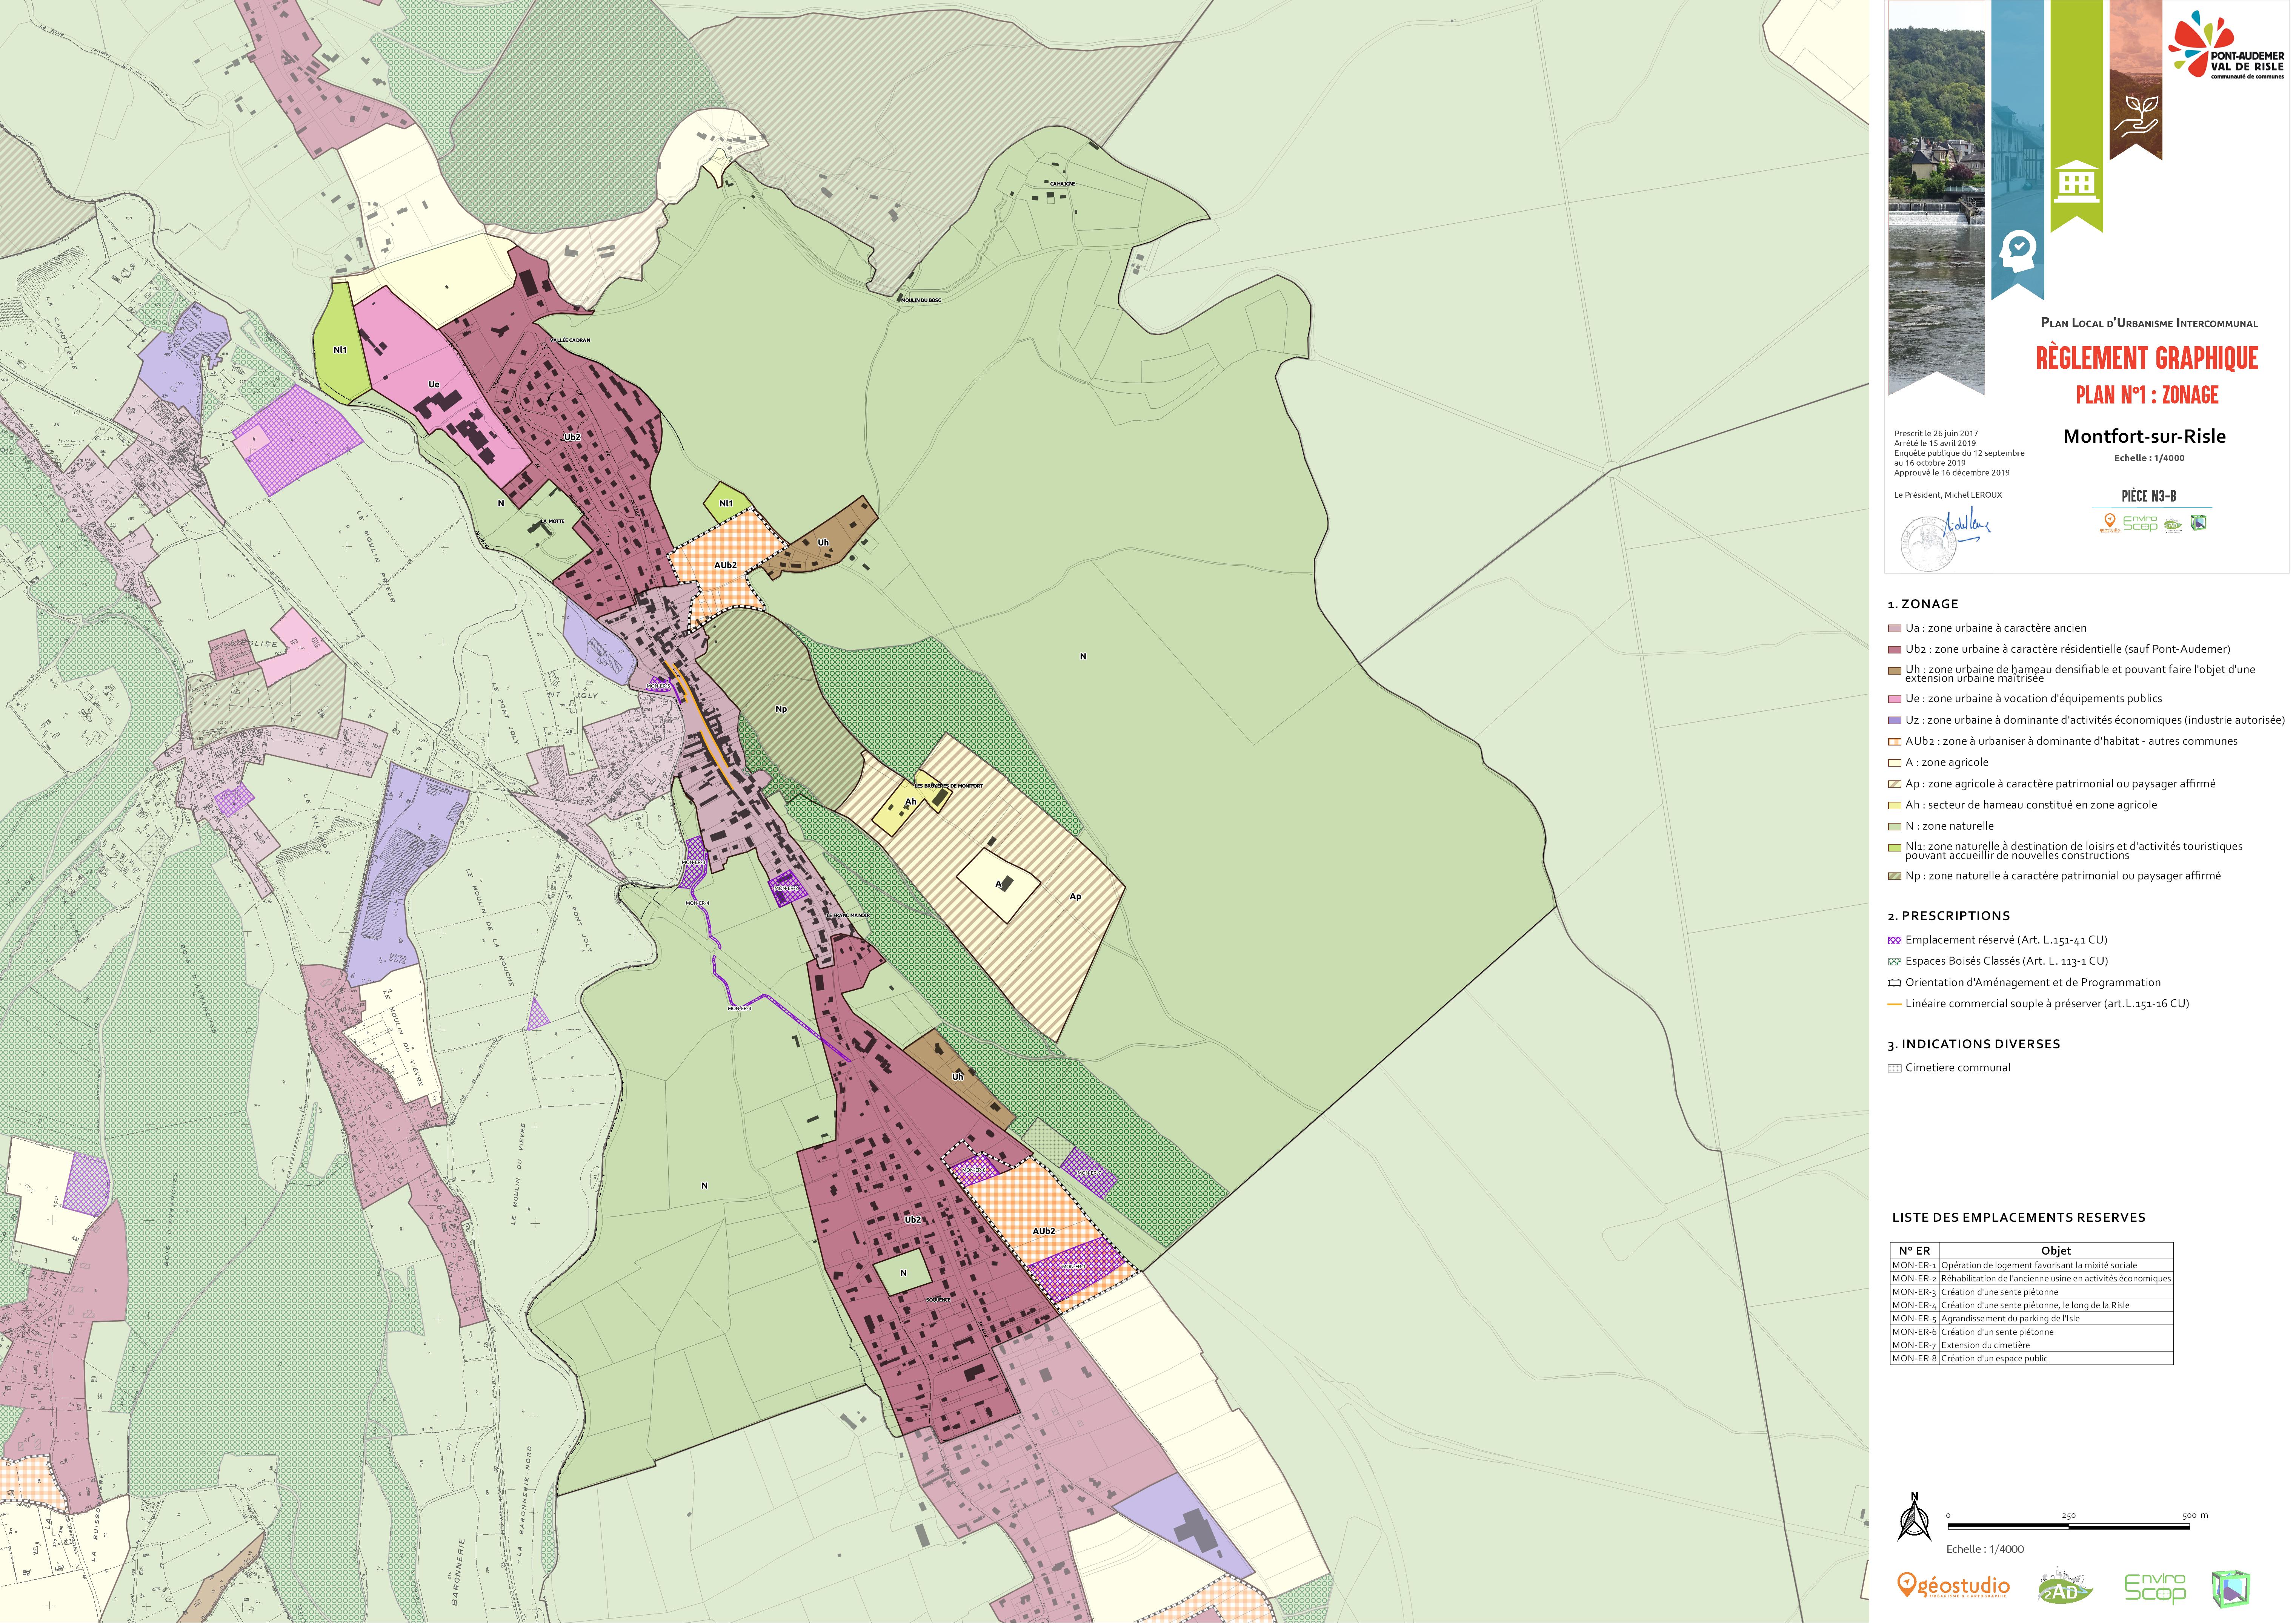This screenshot has height=1623, width=2296.
Task: Click the 'Ap' zone label on map
Action: pyautogui.click(x=1075, y=896)
